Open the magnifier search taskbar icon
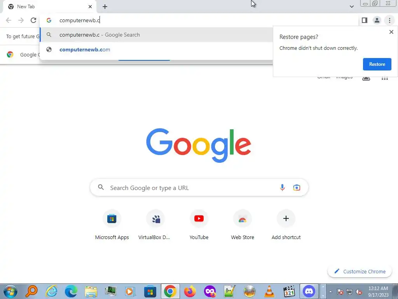The image size is (398, 299). (x=32, y=291)
